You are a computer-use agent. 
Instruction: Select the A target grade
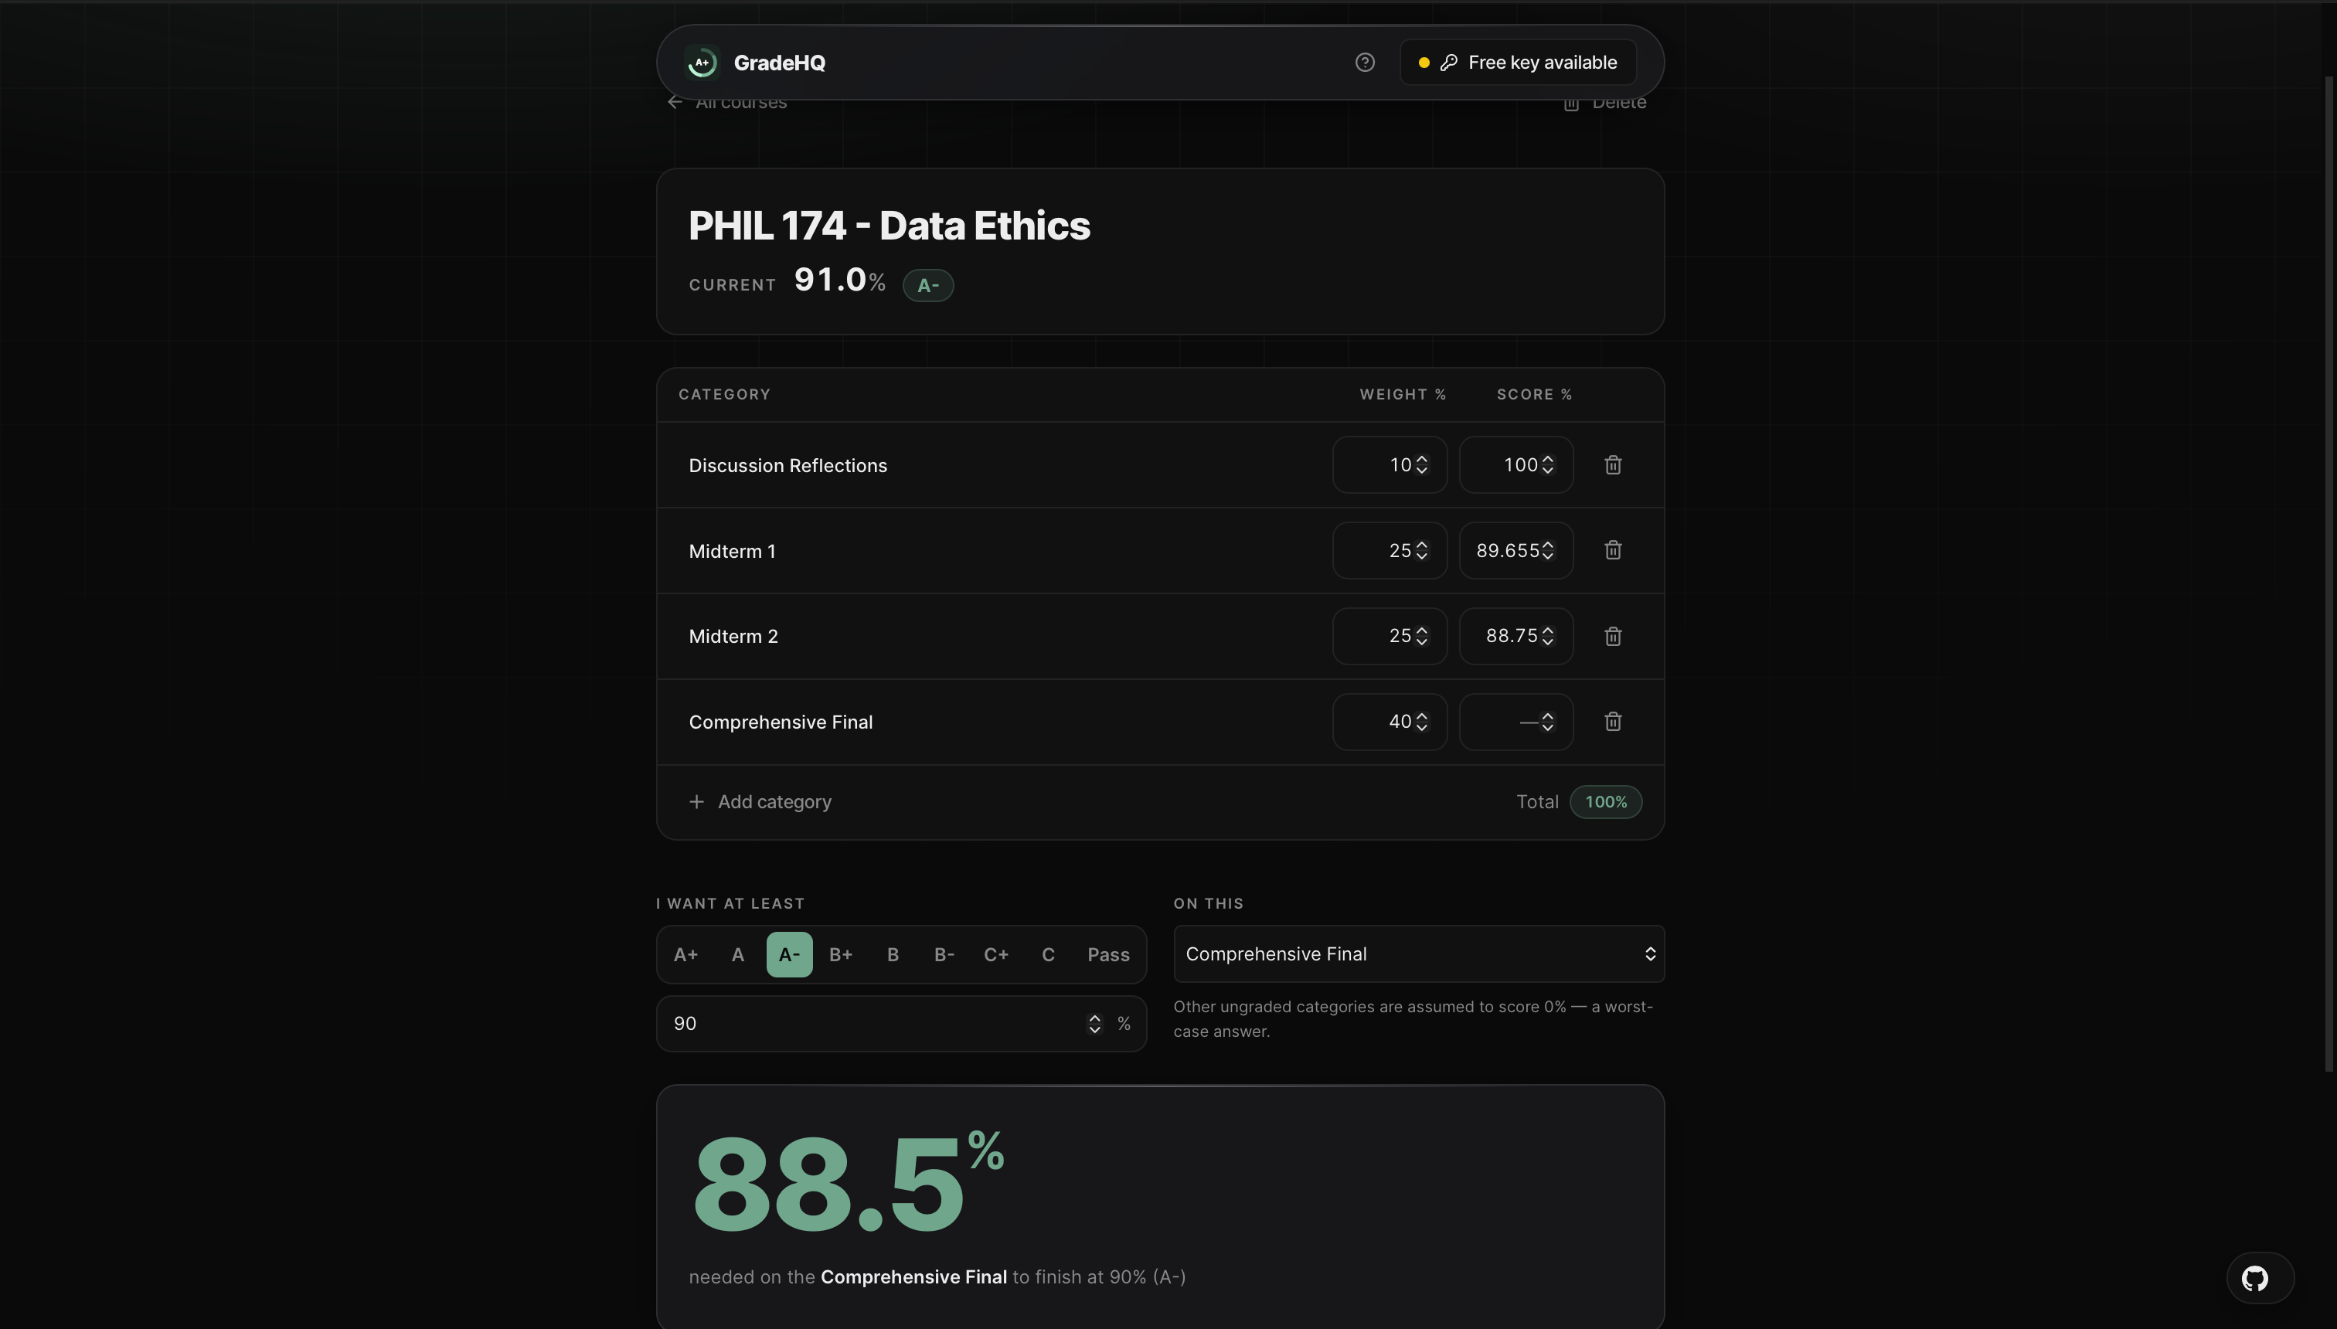(737, 955)
